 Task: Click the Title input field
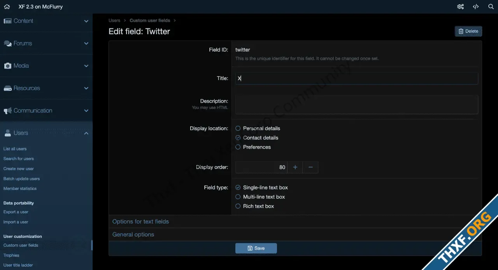[x=357, y=78]
